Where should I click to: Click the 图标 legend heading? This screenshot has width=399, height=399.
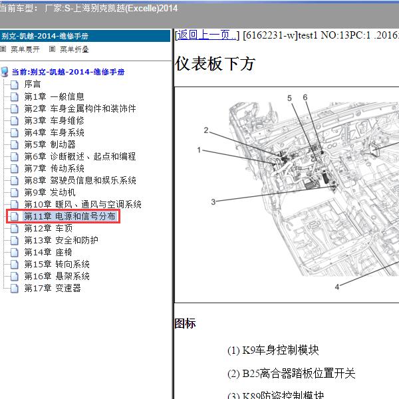click(186, 324)
